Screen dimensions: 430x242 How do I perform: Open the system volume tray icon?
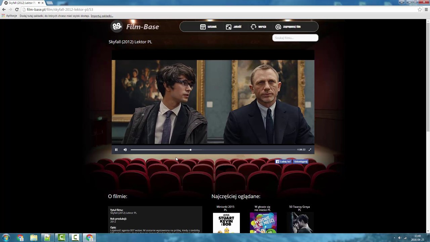[x=400, y=238]
